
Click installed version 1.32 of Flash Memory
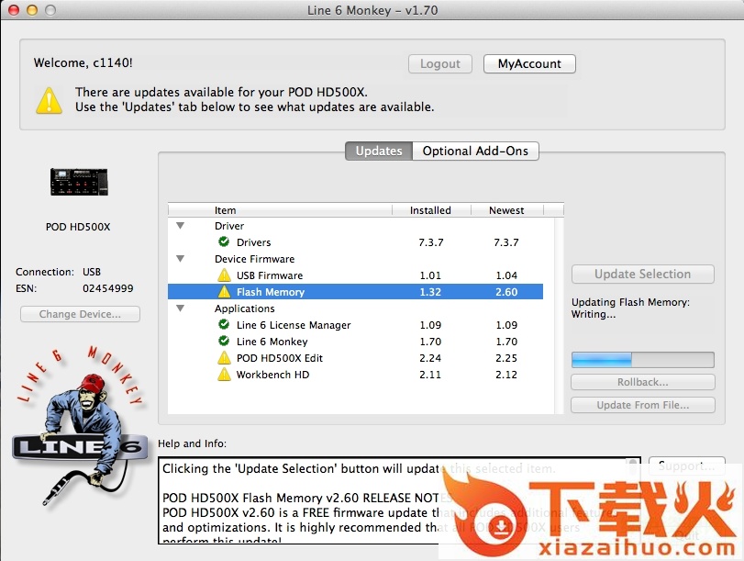coord(430,292)
